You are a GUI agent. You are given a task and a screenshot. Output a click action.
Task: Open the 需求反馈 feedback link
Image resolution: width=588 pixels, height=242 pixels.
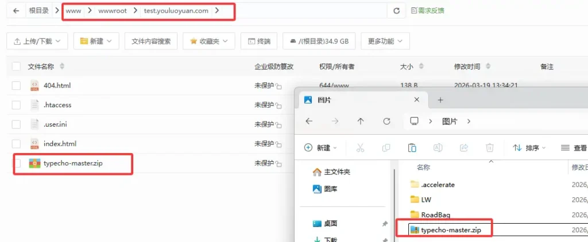click(x=427, y=11)
